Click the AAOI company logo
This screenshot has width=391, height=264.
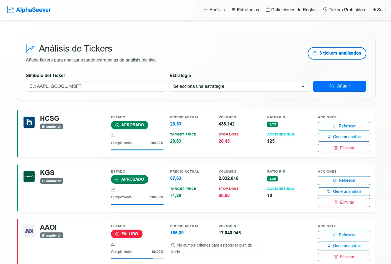pyautogui.click(x=29, y=231)
